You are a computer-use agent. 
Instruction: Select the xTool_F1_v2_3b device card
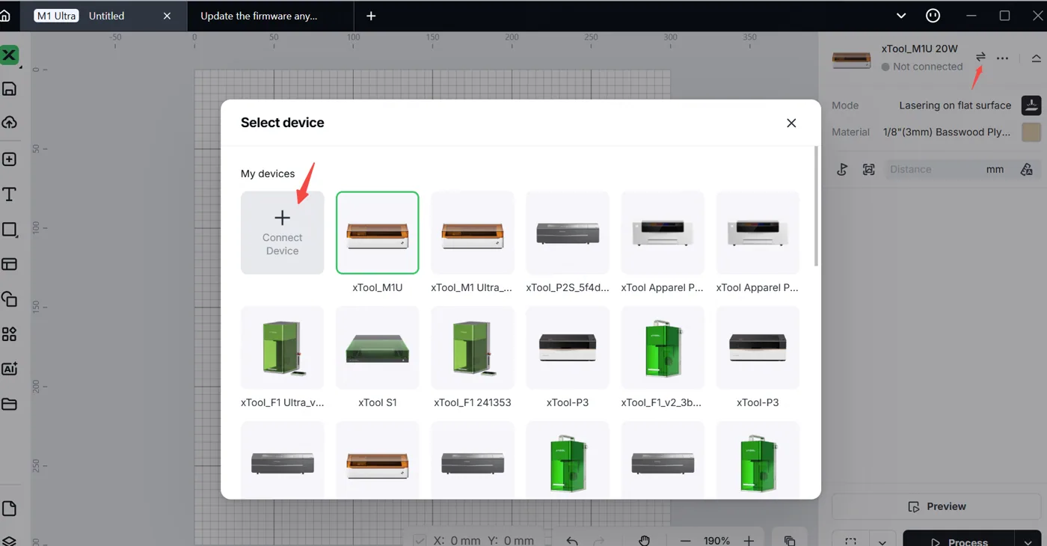click(663, 348)
